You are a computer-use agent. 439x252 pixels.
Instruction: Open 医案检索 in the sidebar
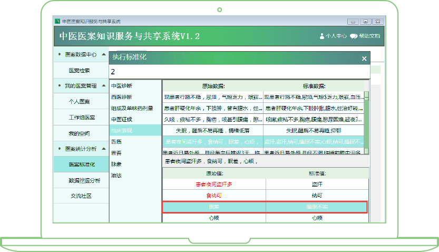click(x=80, y=70)
